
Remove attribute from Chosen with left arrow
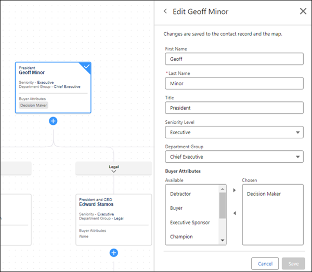pyautogui.click(x=234, y=213)
